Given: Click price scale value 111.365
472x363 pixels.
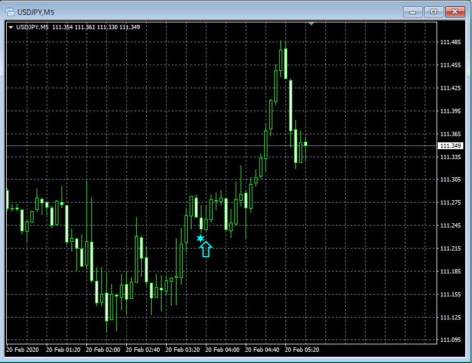Looking at the screenshot, I should (x=450, y=134).
